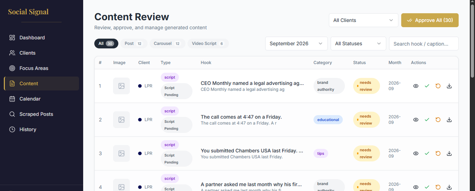This screenshot has height=191, width=475.
Task: Filter by the Video Script 6 tab
Action: (x=208, y=43)
